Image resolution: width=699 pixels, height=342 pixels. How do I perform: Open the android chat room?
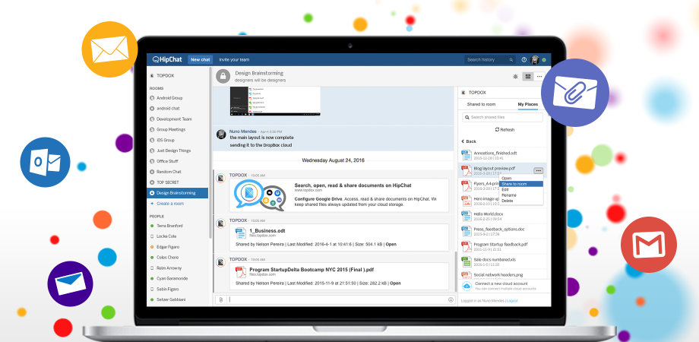click(168, 109)
